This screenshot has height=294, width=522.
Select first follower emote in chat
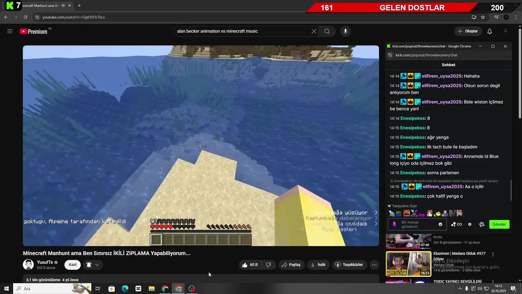click(x=392, y=213)
